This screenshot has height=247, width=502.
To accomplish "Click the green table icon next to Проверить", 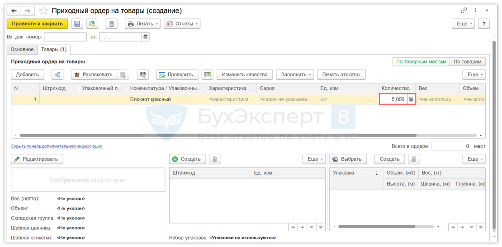I will click(x=208, y=75).
